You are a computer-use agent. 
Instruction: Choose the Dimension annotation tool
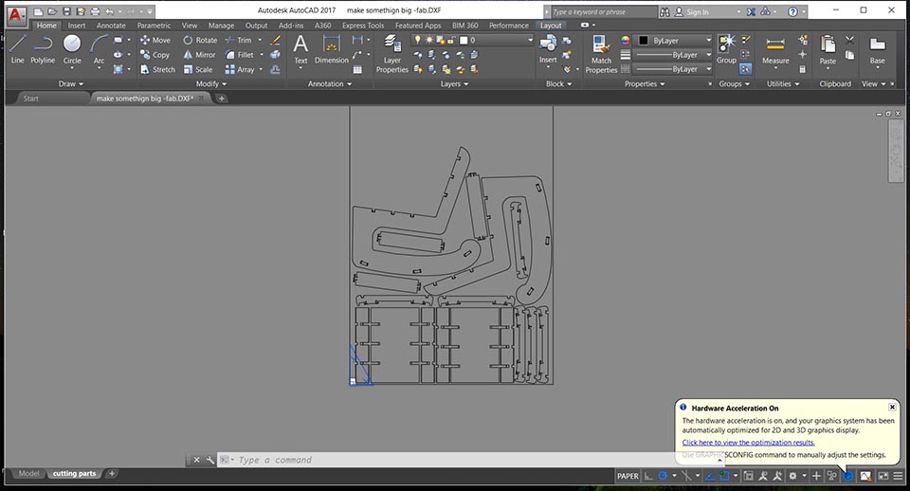click(331, 49)
